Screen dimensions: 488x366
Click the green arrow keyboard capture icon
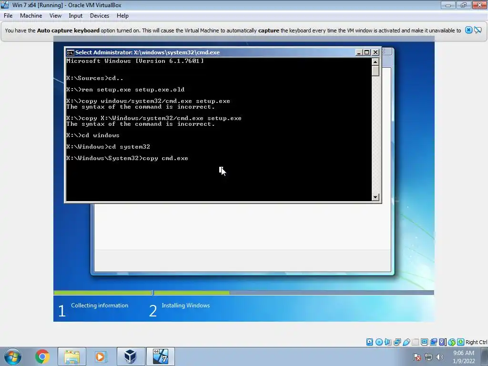click(461, 342)
